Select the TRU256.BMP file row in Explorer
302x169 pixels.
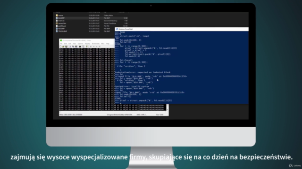coord(92,31)
